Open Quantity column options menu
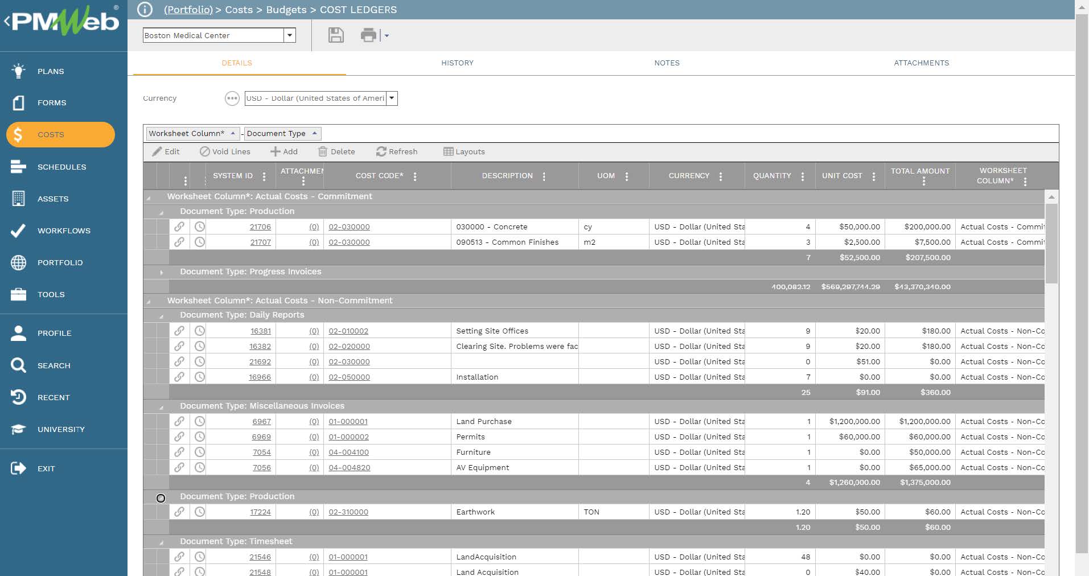Image resolution: width=1089 pixels, height=576 pixels. click(803, 176)
